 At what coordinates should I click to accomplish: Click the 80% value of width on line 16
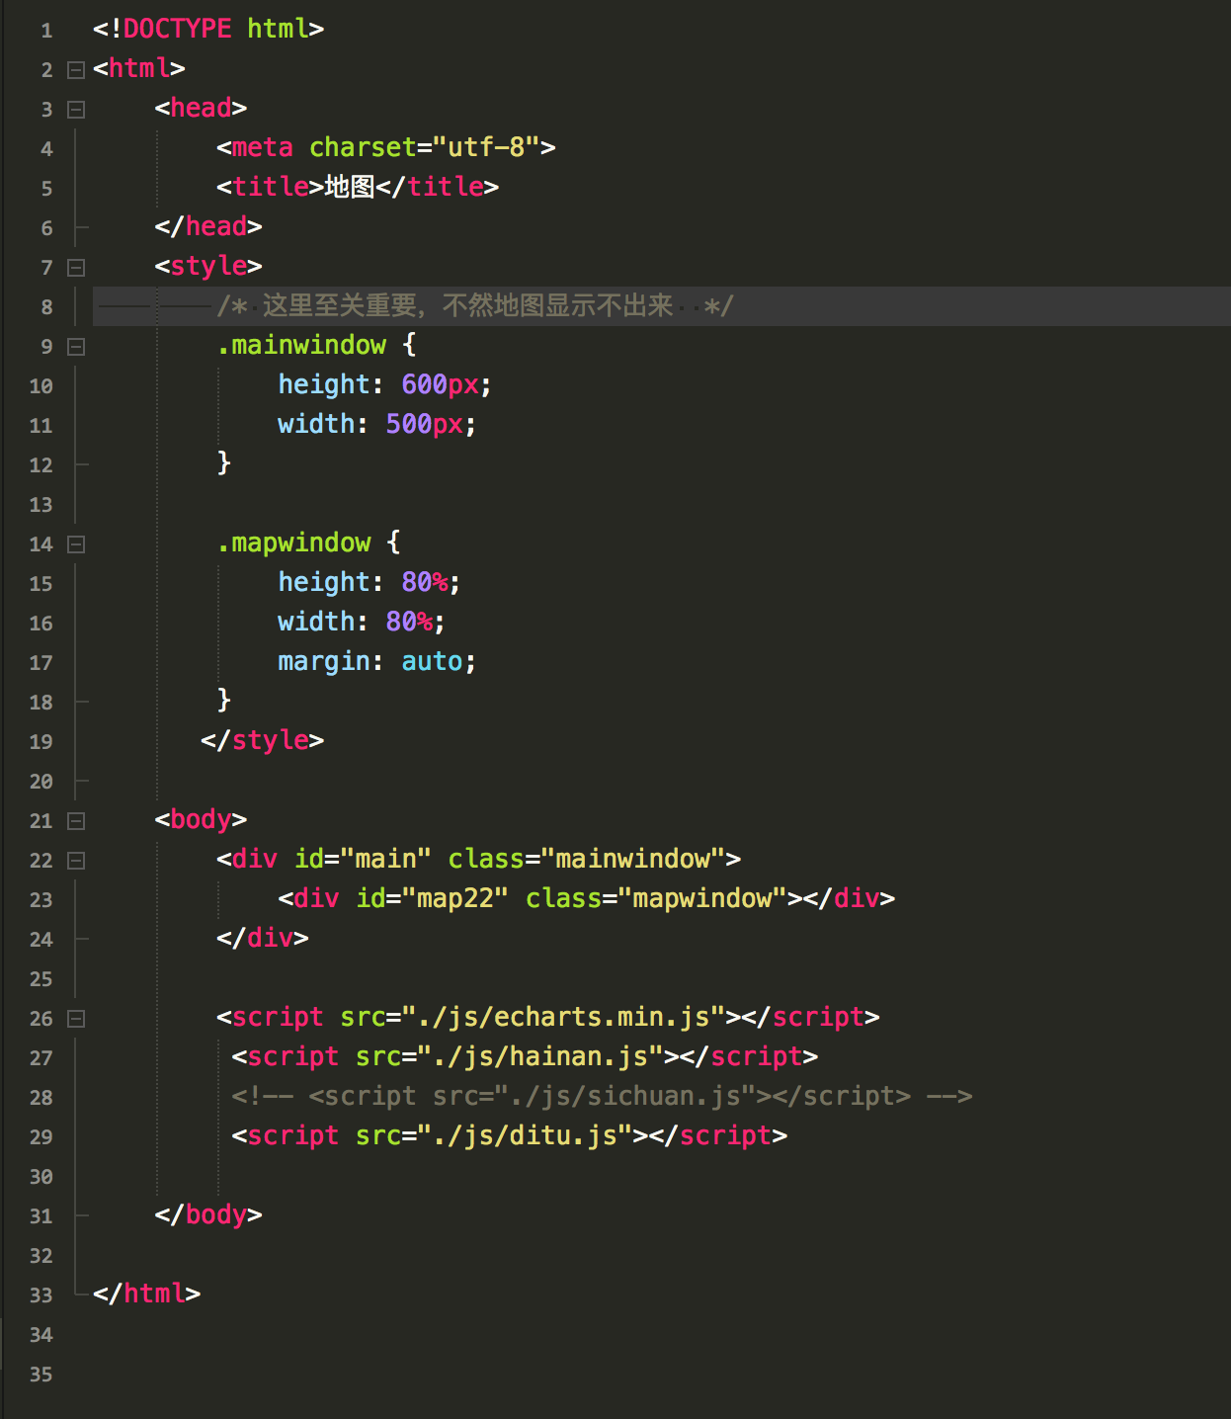(x=409, y=622)
